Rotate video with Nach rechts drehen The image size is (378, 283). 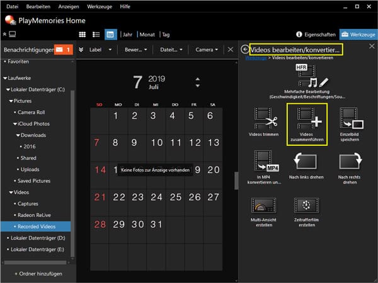click(350, 161)
